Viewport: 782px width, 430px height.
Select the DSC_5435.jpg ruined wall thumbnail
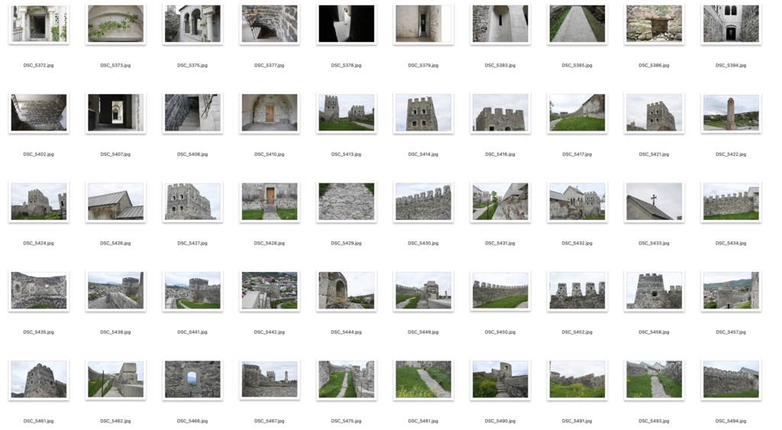(x=38, y=290)
